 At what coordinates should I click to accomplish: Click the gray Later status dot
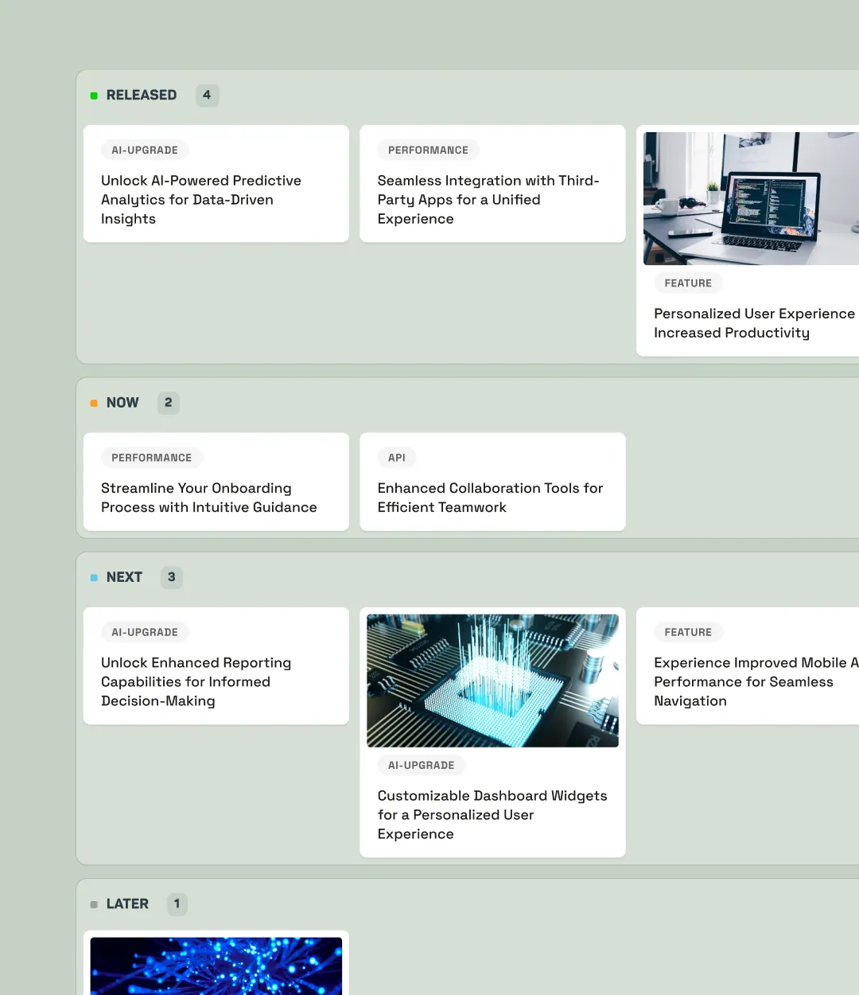coord(94,905)
